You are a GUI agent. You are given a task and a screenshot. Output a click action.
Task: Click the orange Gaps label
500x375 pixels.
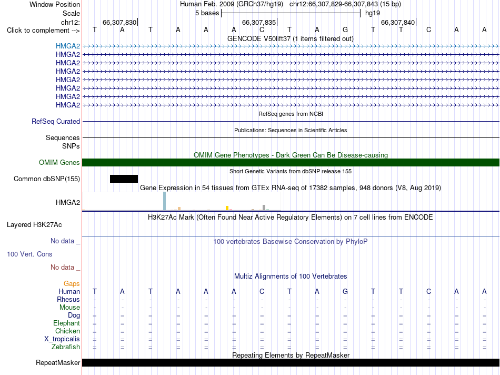(x=72, y=283)
